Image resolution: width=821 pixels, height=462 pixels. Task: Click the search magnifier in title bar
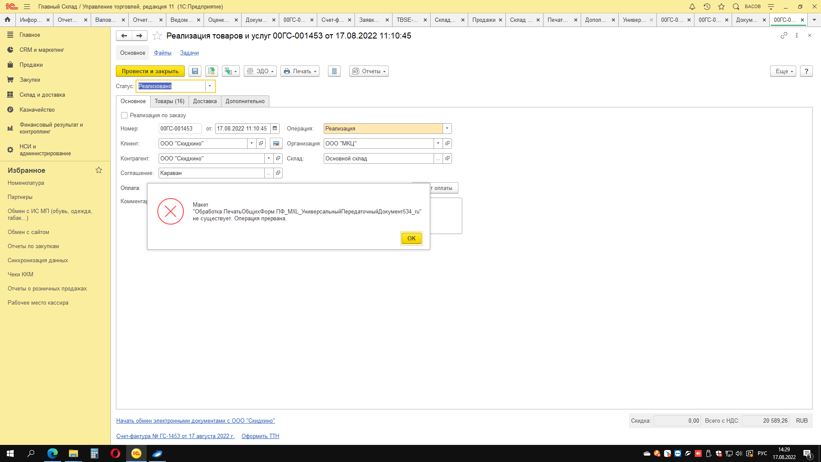[x=735, y=6]
